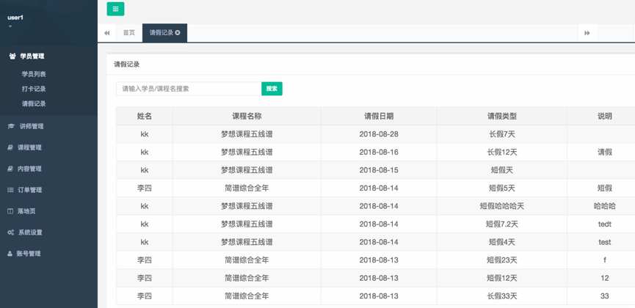Click the green hamburger menu toggle button

click(115, 9)
